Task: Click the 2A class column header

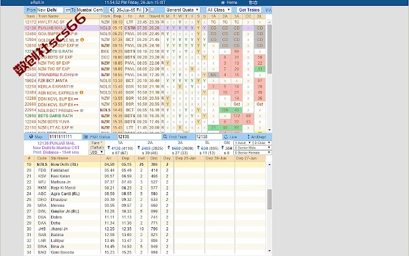Action: (225, 16)
